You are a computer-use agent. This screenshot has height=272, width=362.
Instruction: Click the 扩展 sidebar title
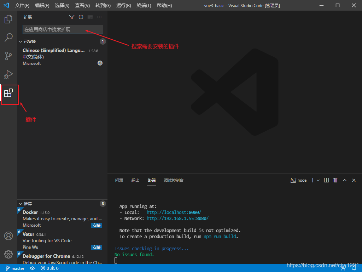pos(28,17)
